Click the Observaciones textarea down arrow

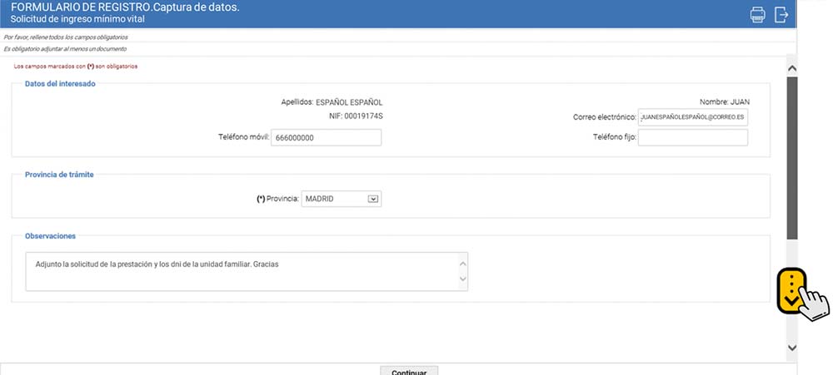tap(462, 279)
